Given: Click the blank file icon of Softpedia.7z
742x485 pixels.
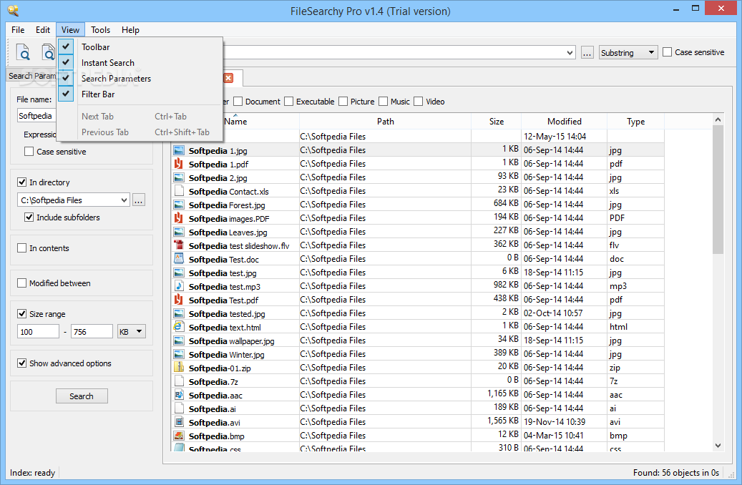Looking at the screenshot, I should tap(179, 381).
